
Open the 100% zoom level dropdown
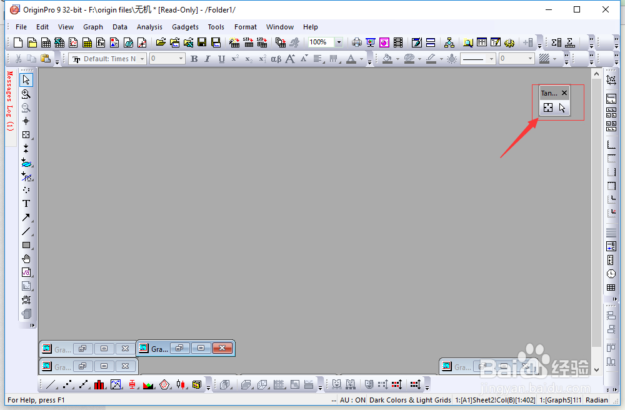coord(339,42)
